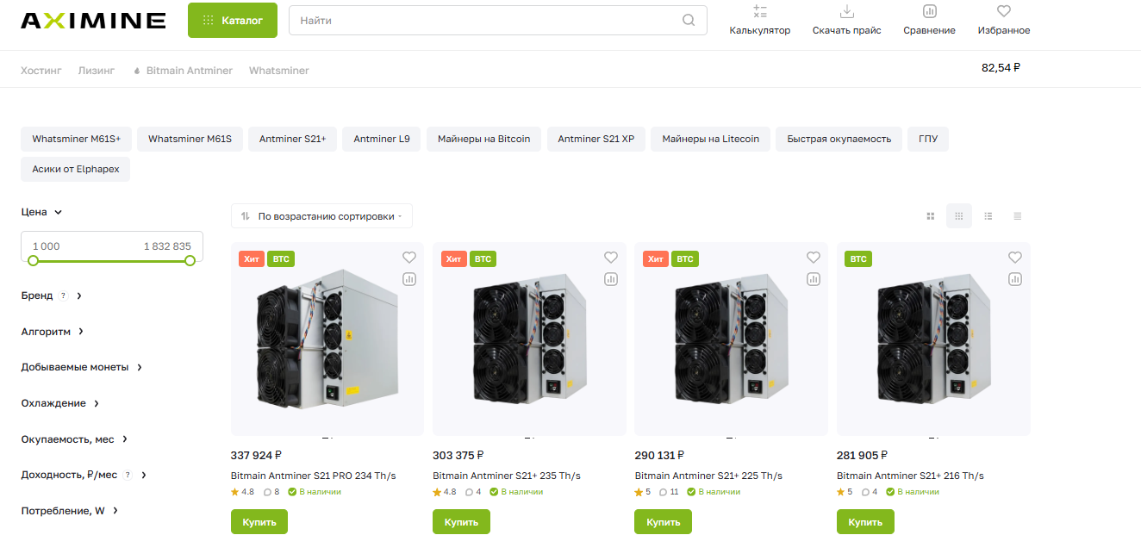1141x560 pixels.
Task: Select the ГПУ tag
Action: click(x=928, y=139)
